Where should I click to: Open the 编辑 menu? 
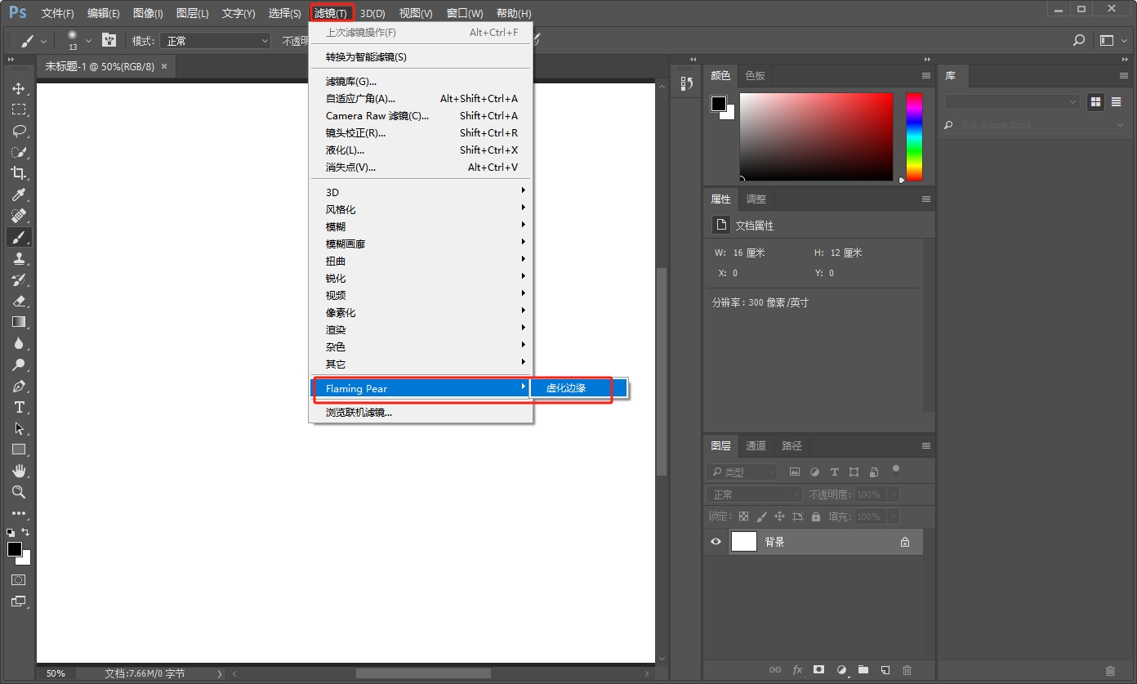102,13
